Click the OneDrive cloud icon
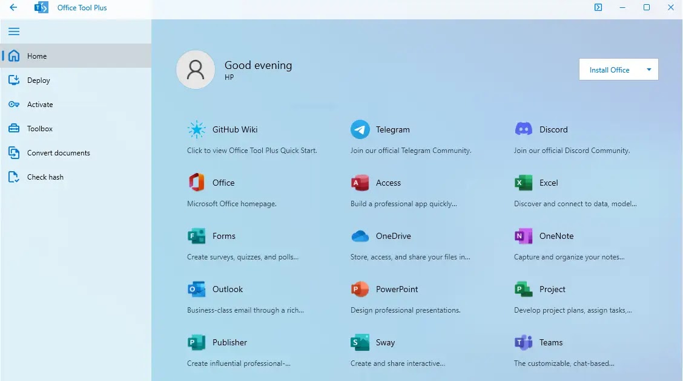Viewport: 683px width, 381px height. coord(360,236)
